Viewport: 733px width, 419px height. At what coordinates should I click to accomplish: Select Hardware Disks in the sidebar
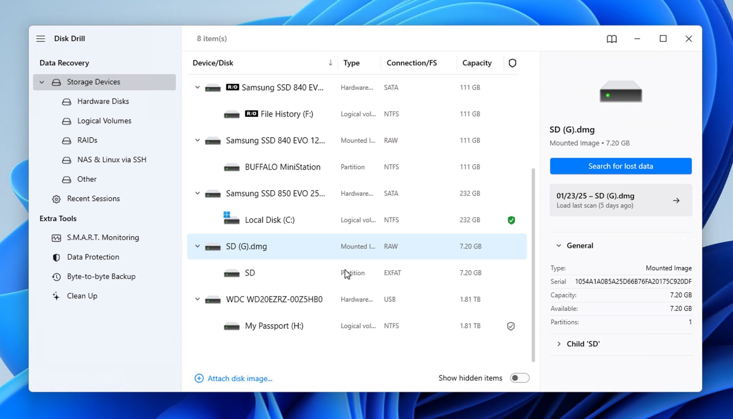point(103,101)
